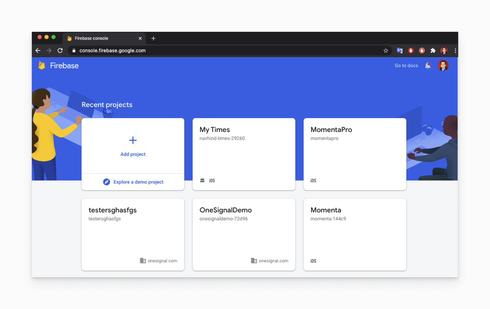This screenshot has height=309, width=490.
Task: Open the Momenta project card
Action: 355,235
